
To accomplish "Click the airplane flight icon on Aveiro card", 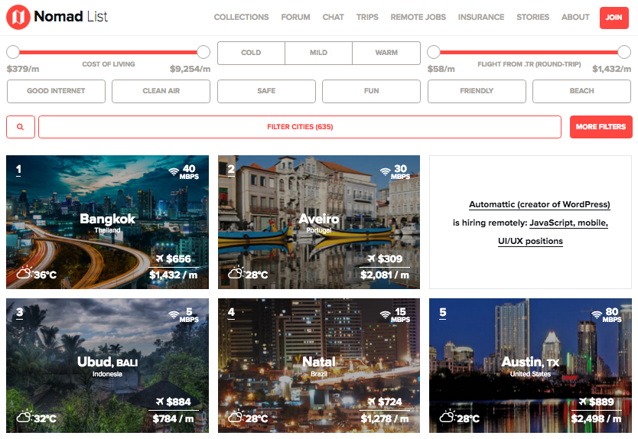I will click(x=371, y=259).
